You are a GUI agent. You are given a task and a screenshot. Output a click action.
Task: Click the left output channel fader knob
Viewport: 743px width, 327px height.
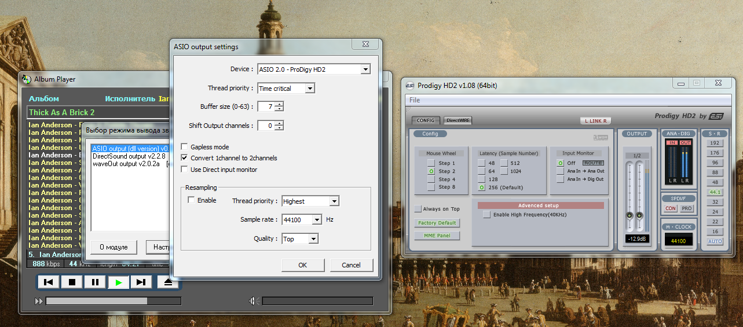(630, 215)
